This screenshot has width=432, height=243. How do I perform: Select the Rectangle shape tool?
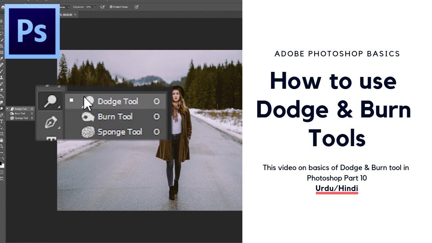pos(2,134)
